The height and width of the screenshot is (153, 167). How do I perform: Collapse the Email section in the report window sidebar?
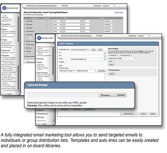2,29
